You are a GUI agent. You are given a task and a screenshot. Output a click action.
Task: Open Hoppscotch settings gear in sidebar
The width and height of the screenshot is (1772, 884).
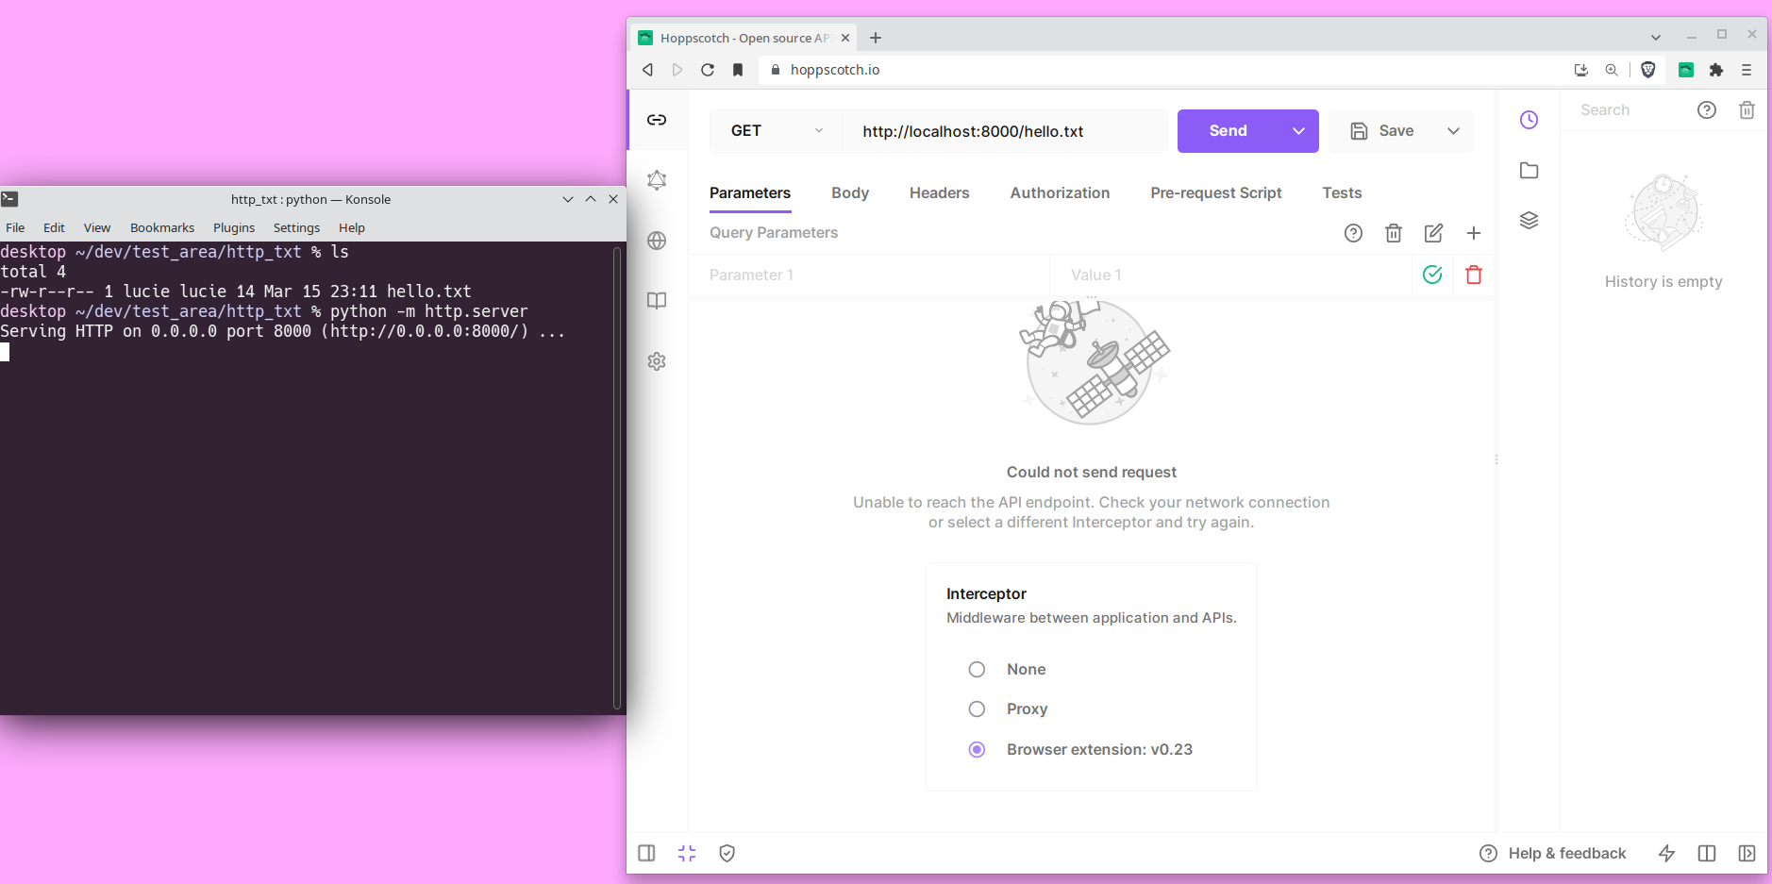[x=657, y=361]
